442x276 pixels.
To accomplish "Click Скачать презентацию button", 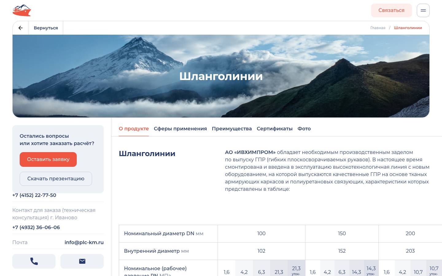I will click(x=56, y=179).
